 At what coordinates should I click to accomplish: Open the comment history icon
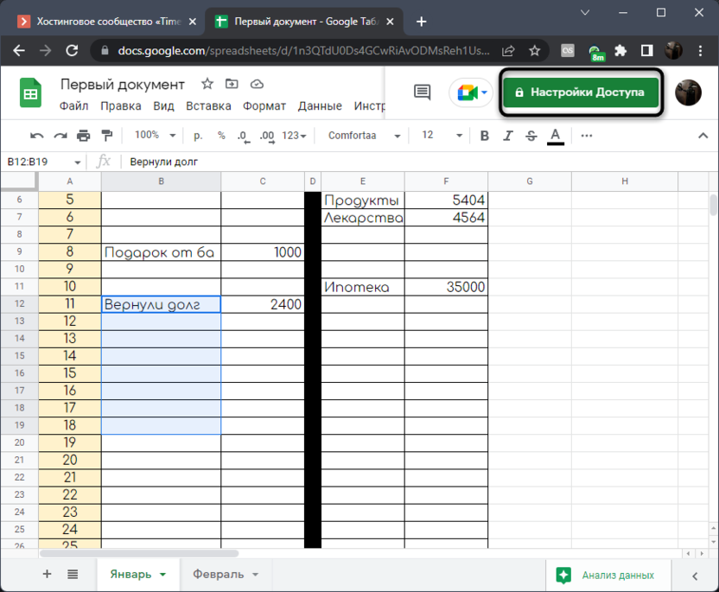click(422, 92)
